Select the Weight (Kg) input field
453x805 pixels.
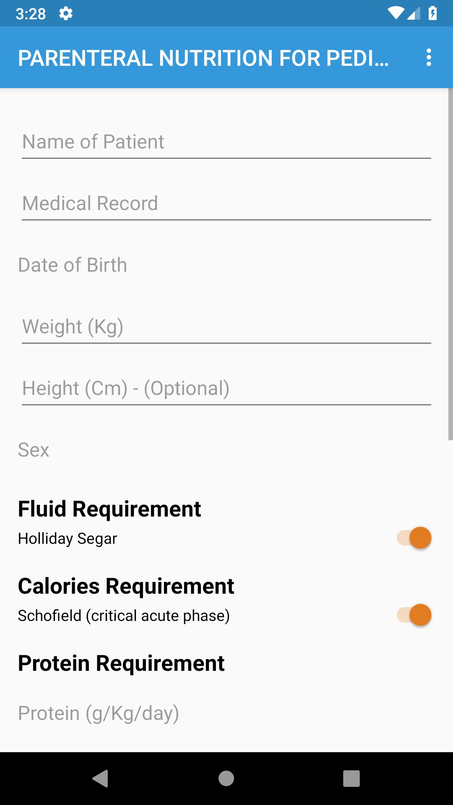[226, 327]
